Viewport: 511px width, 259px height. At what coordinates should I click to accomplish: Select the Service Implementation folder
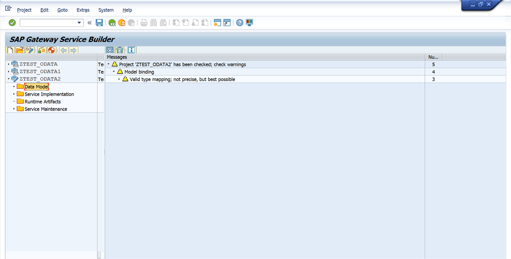coord(49,94)
